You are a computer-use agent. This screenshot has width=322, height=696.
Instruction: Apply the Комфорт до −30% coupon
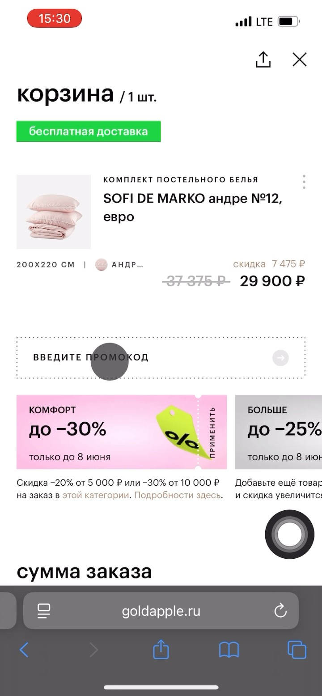pyautogui.click(x=212, y=432)
